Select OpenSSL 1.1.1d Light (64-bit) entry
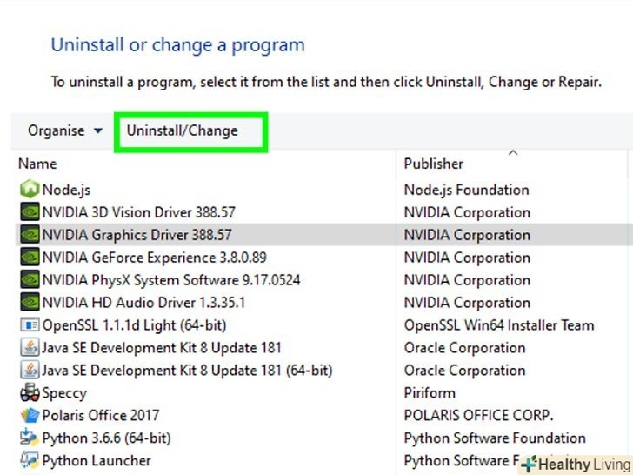Screen dimensions: 633x475 (x=134, y=325)
